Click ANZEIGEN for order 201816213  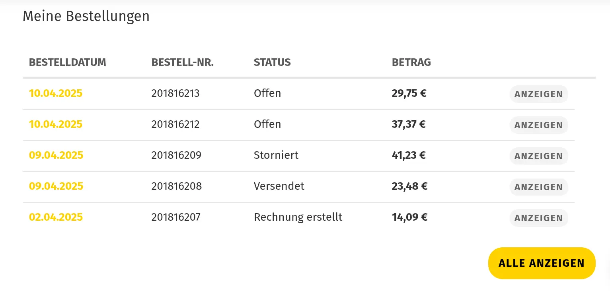coord(539,94)
